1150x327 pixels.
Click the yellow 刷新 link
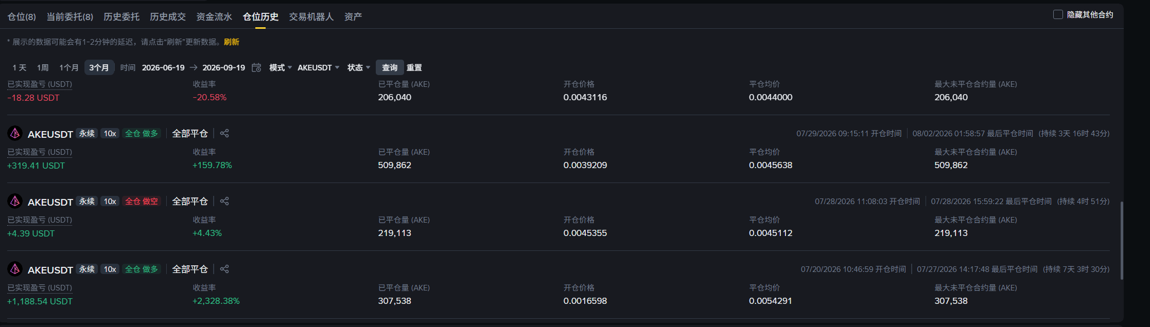232,42
